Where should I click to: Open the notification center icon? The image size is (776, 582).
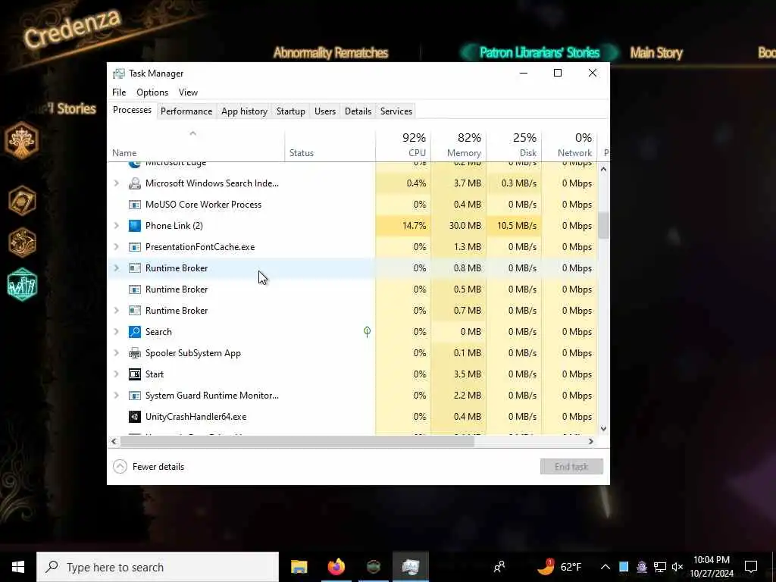751,567
